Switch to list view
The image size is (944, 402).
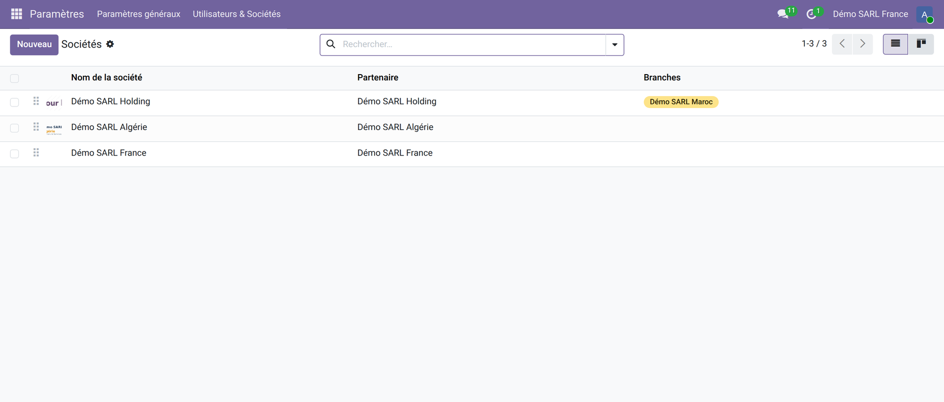895,44
